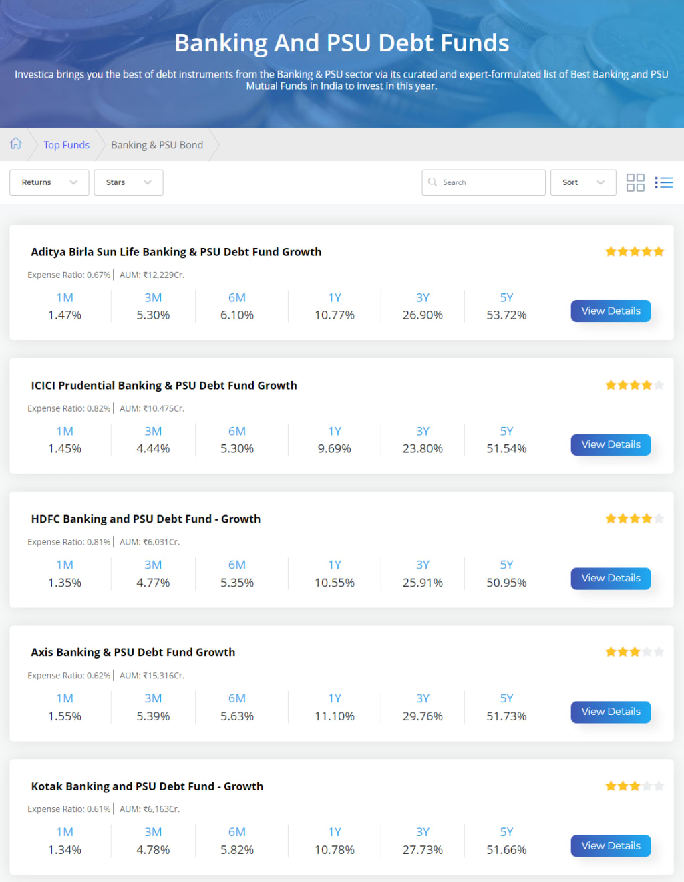Click HDFC AUM ₹6,031Cr.
Image resolution: width=684 pixels, height=882 pixels.
150,542
